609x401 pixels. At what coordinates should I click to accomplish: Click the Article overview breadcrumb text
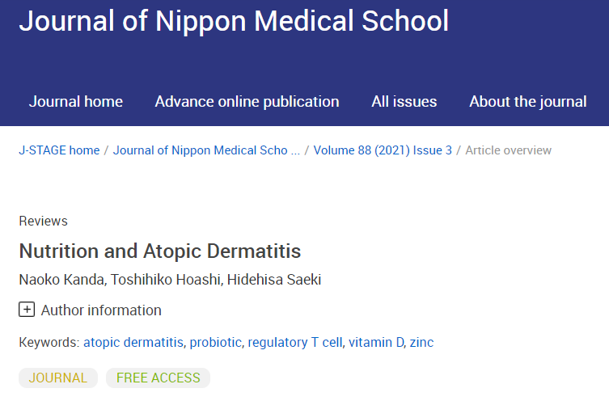pos(508,150)
